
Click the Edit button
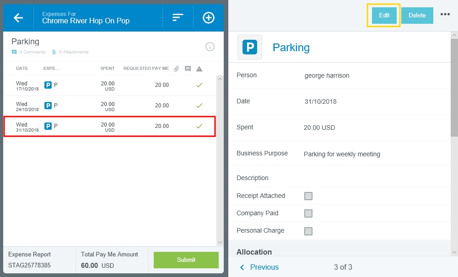384,15
